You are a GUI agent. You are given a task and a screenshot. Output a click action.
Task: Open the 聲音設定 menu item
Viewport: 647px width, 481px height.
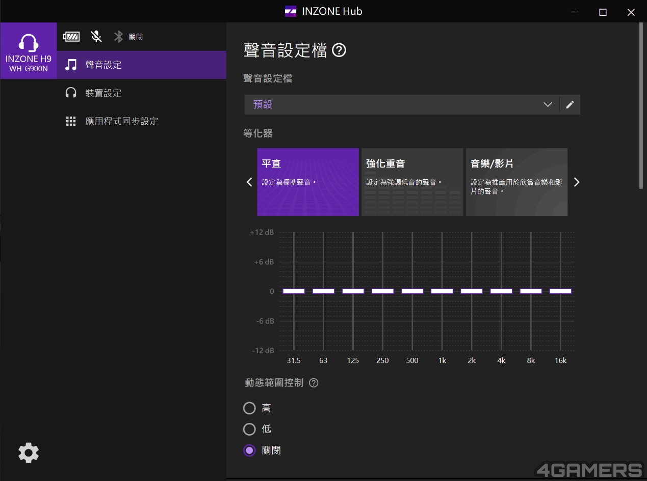pyautogui.click(x=141, y=65)
